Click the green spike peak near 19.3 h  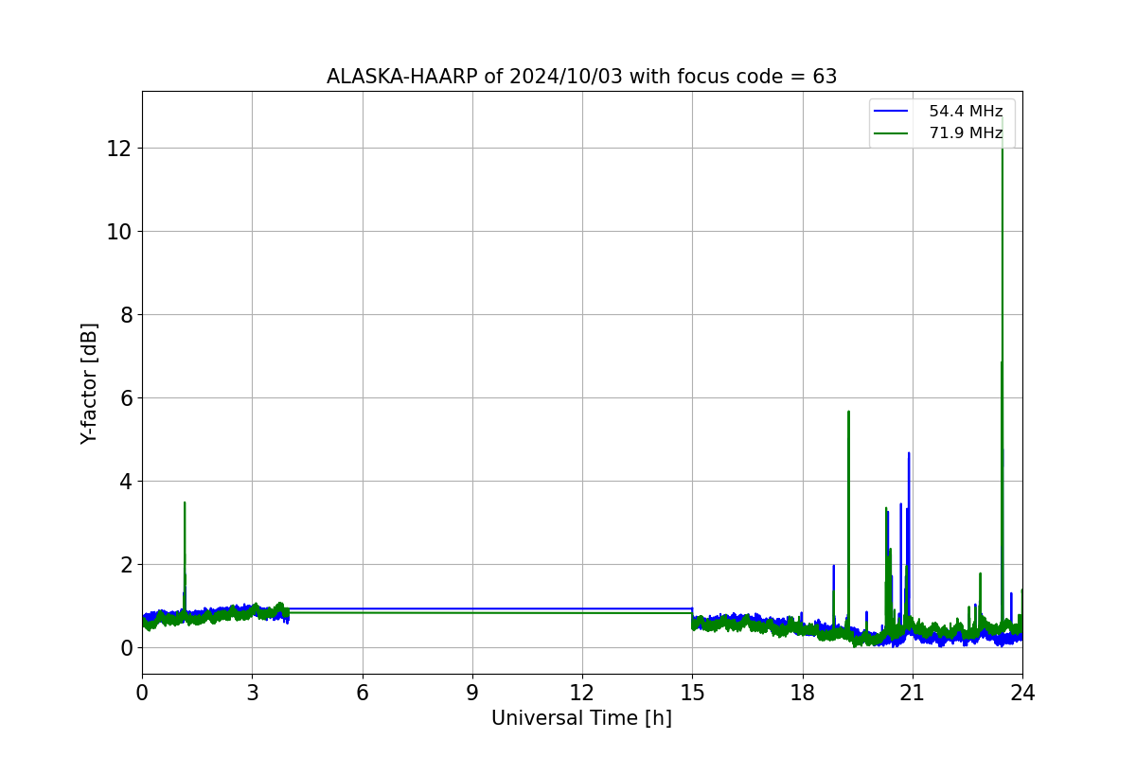click(x=848, y=413)
